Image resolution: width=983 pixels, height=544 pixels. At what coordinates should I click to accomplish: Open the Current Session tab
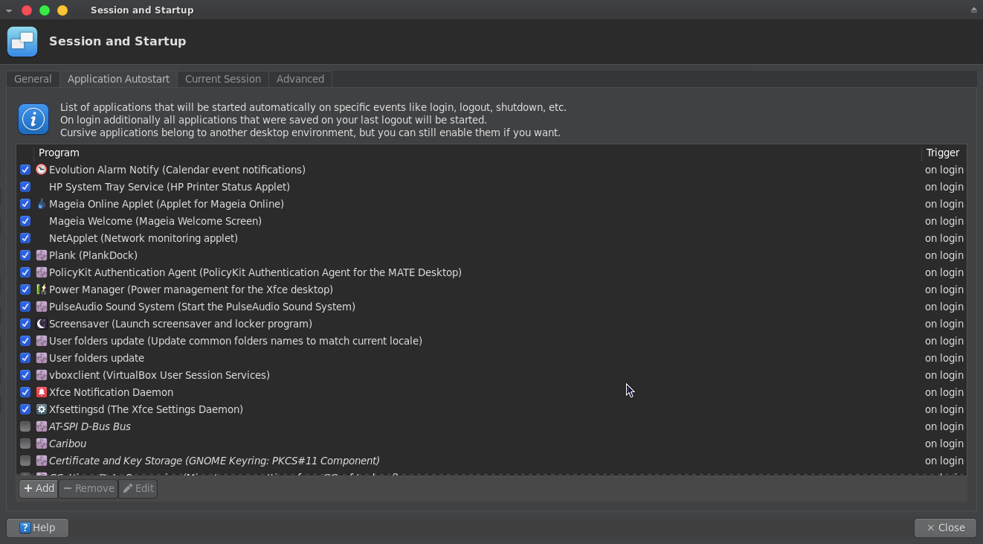[x=223, y=79]
